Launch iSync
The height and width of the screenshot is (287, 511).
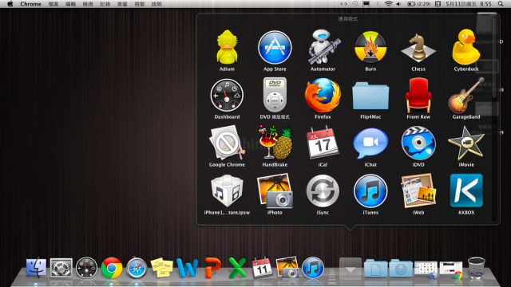tap(323, 191)
